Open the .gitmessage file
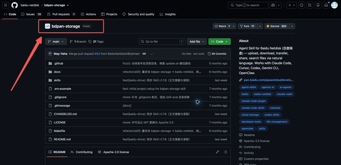341x165 pixels. click(x=62, y=106)
